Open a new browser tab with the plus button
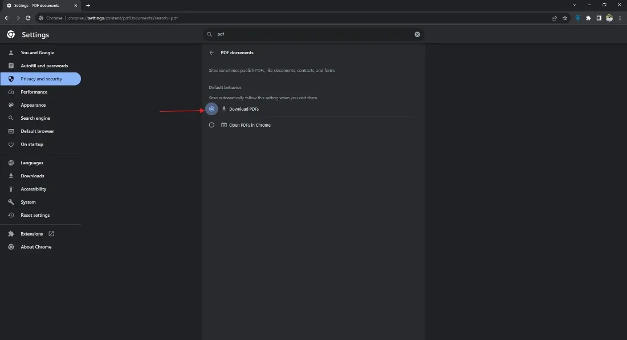Viewport: 627px width, 340px height. [x=88, y=5]
